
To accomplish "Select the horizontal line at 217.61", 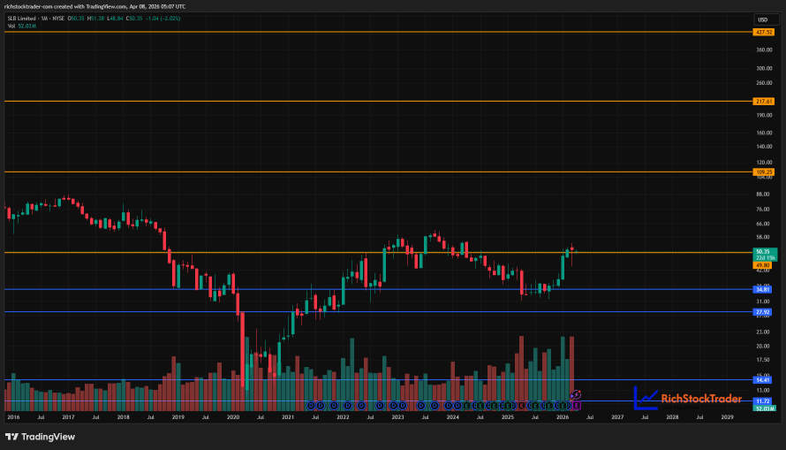I will (x=379, y=102).
